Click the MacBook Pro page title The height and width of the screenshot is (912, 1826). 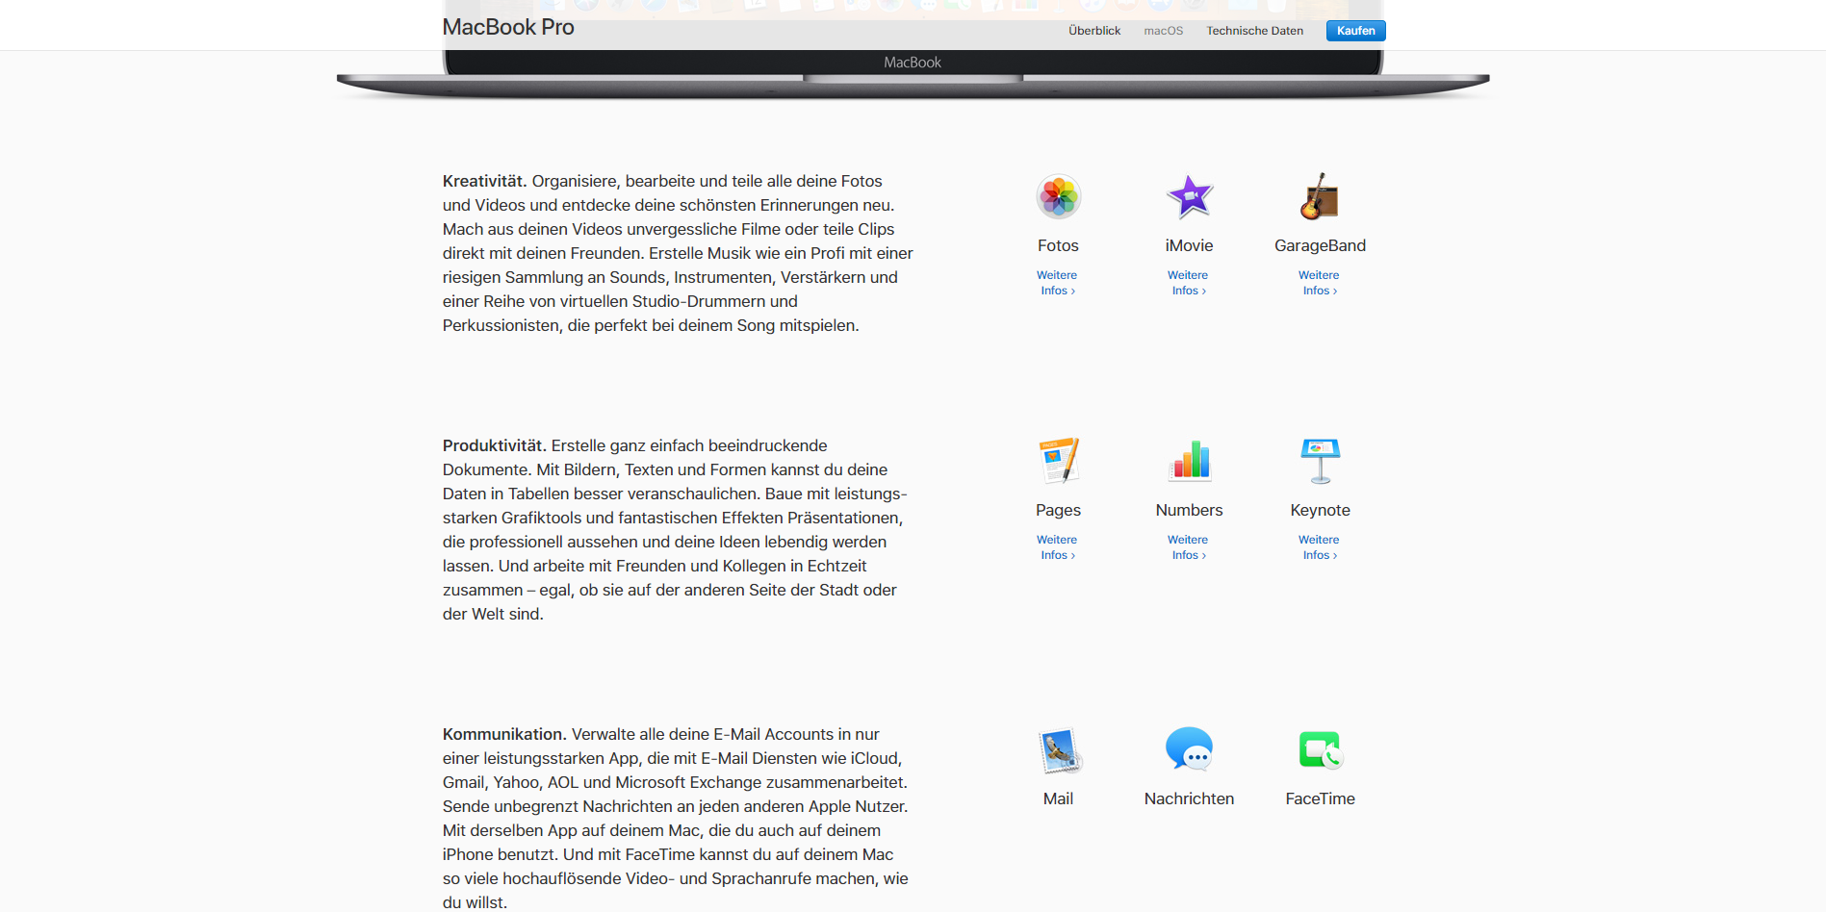(508, 27)
